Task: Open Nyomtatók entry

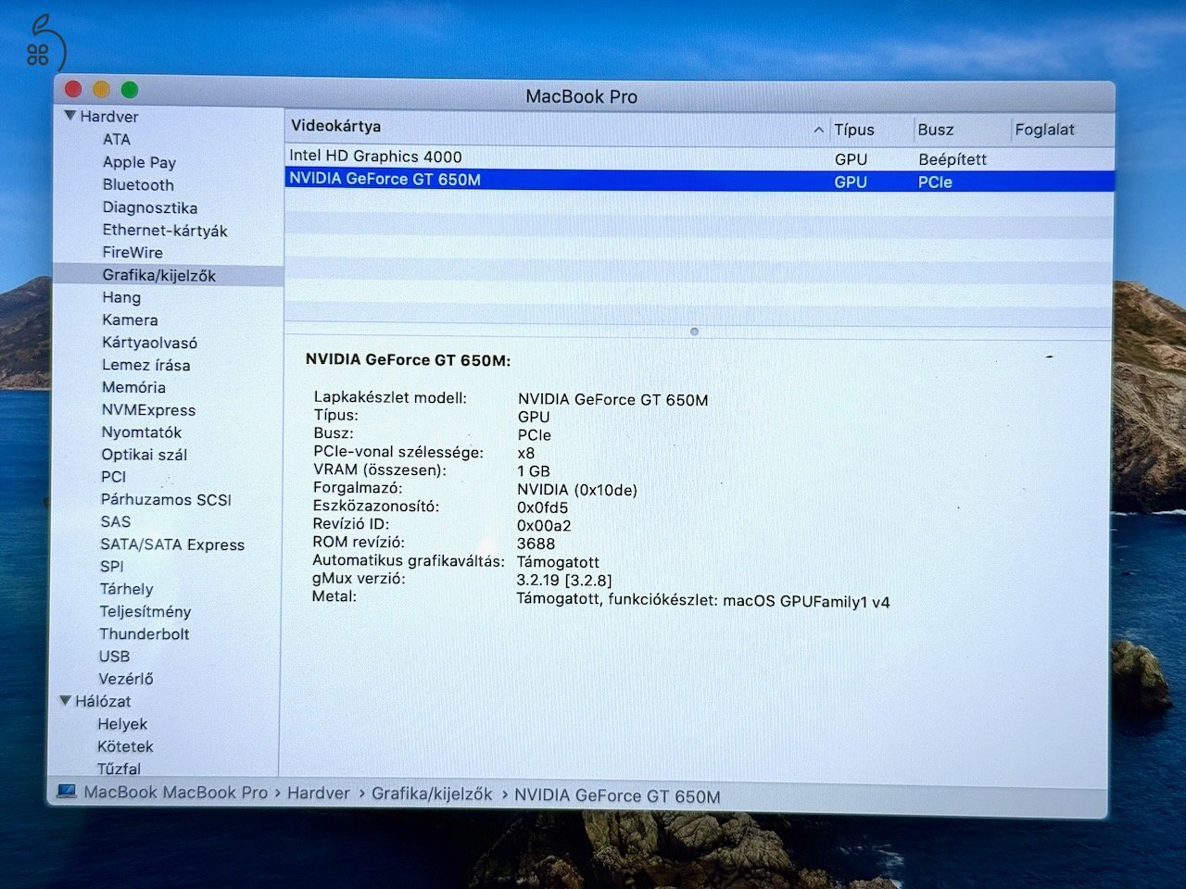Action: pos(141,432)
